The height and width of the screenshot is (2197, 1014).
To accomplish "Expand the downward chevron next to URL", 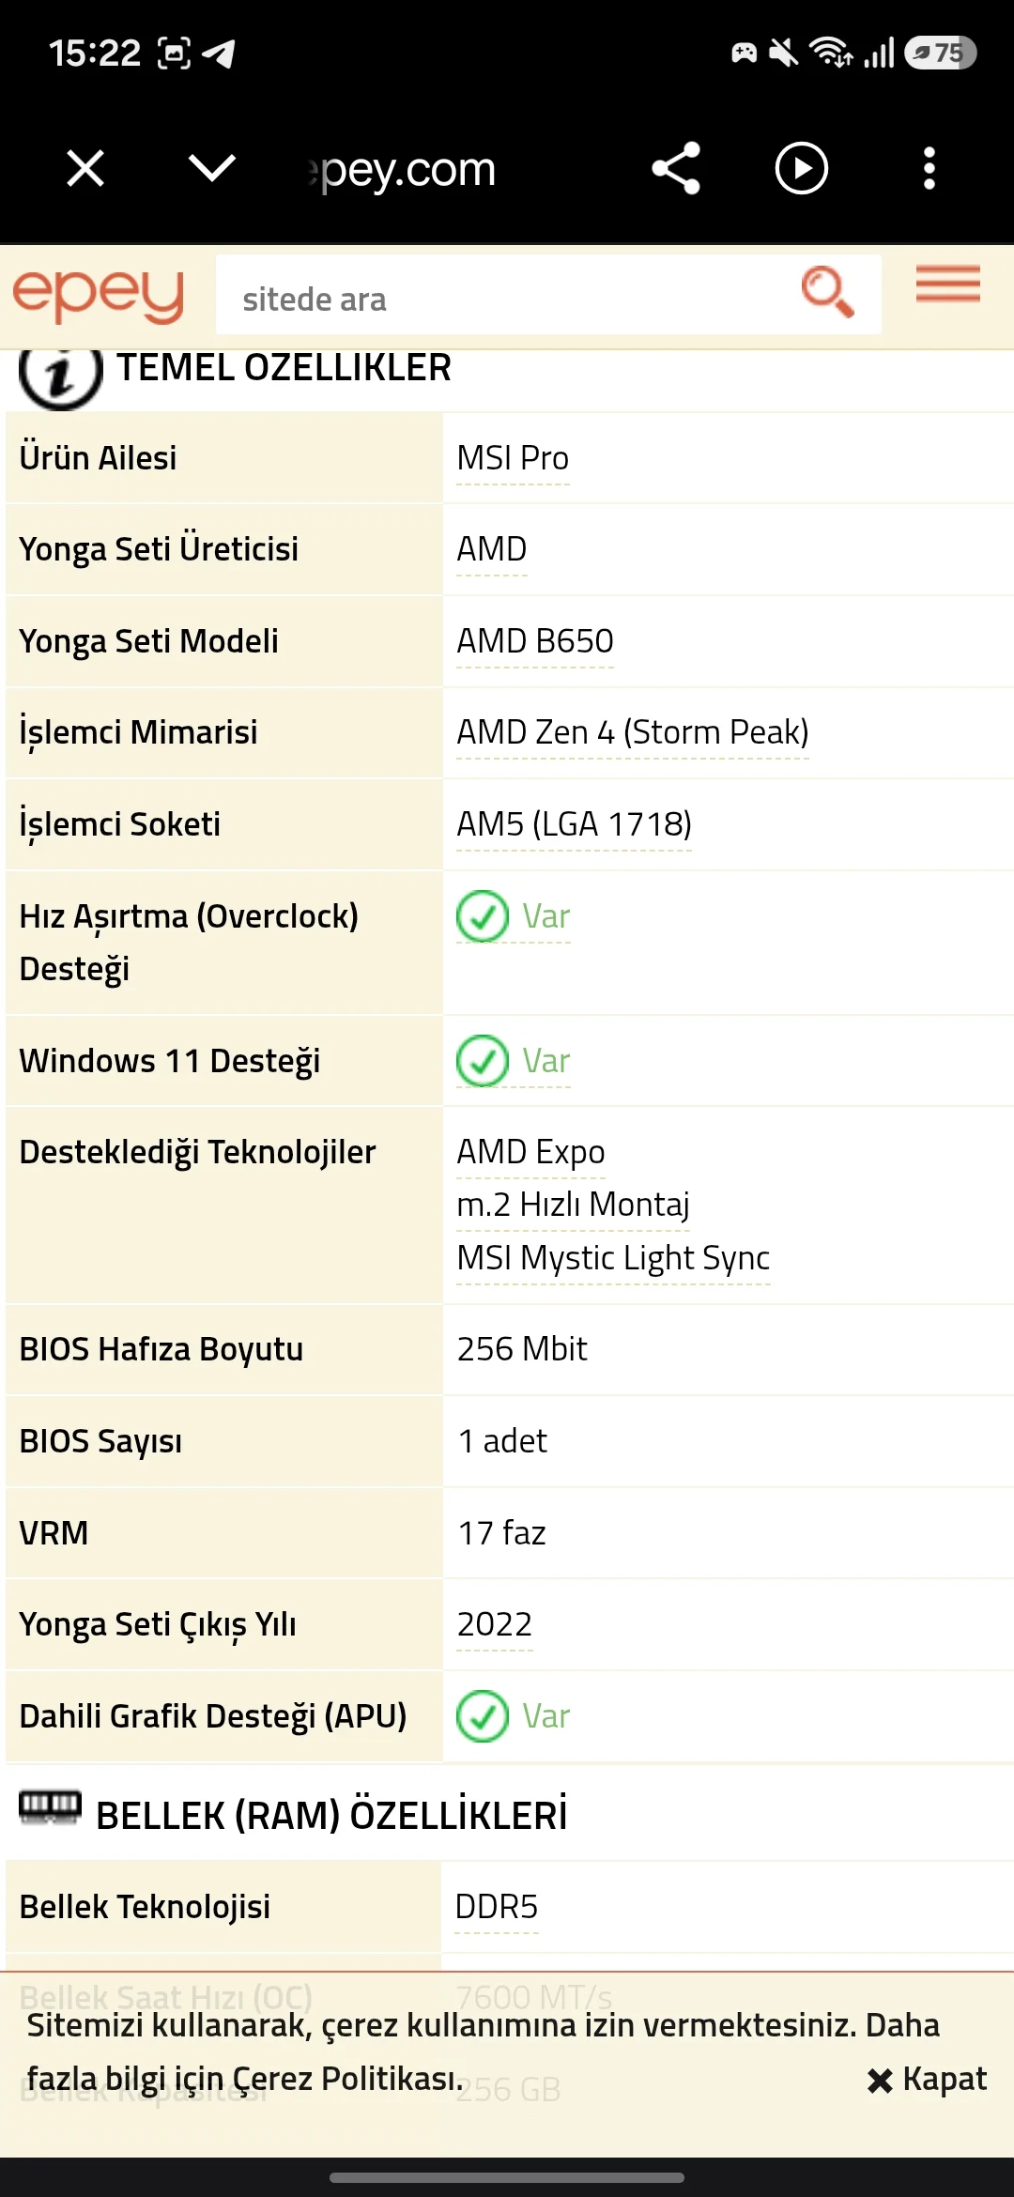I will (x=212, y=169).
